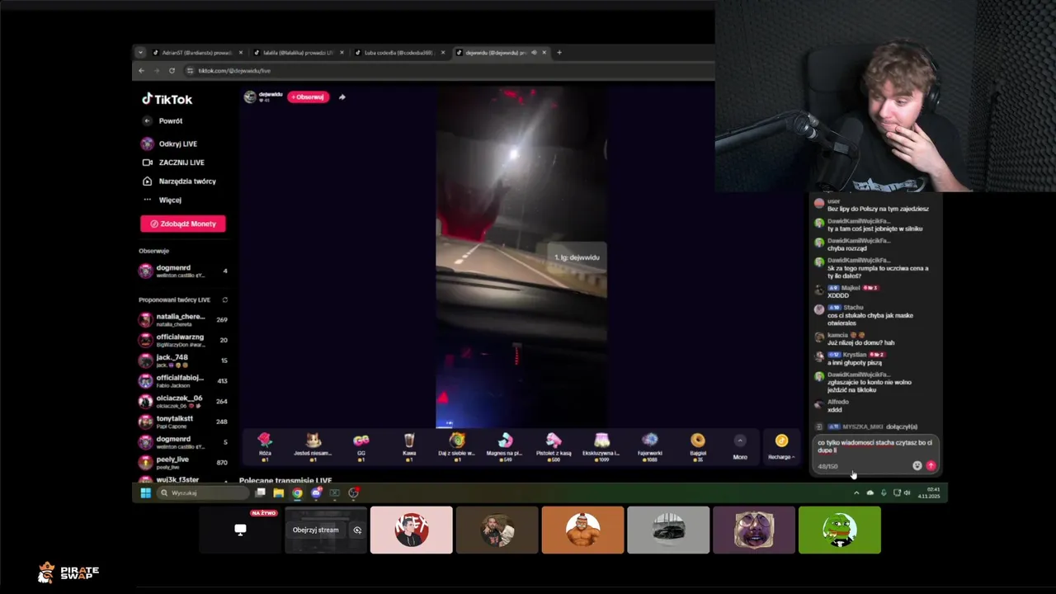The height and width of the screenshot is (594, 1056).
Task: Click the browser back arrow
Action: coord(141,71)
